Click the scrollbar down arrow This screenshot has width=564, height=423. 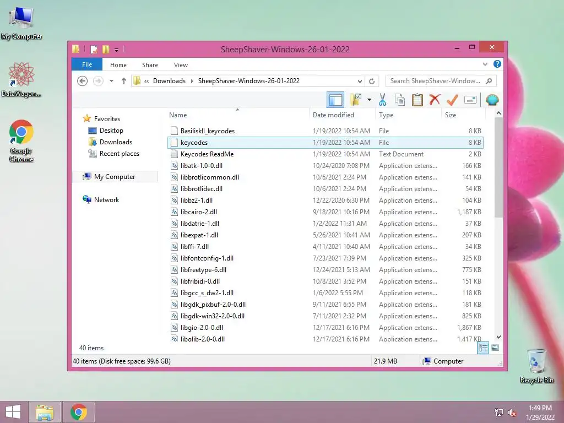click(498, 337)
